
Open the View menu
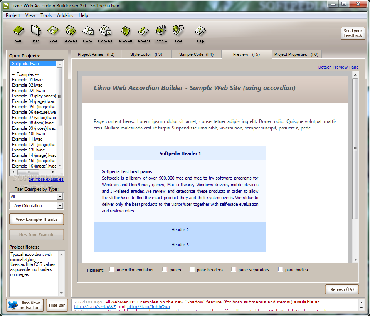click(x=30, y=15)
